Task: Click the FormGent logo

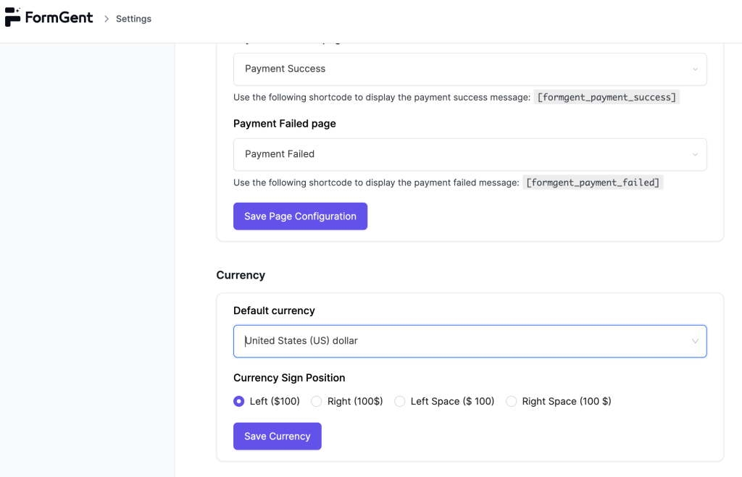Action: pos(49,17)
